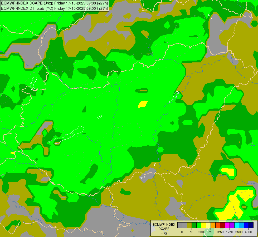Click the Lake Balaton outline on the map
The image size is (258, 237).
67,135
